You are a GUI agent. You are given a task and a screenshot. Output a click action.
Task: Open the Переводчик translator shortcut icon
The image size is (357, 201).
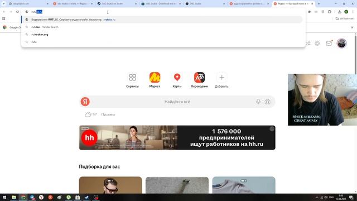[199, 78]
